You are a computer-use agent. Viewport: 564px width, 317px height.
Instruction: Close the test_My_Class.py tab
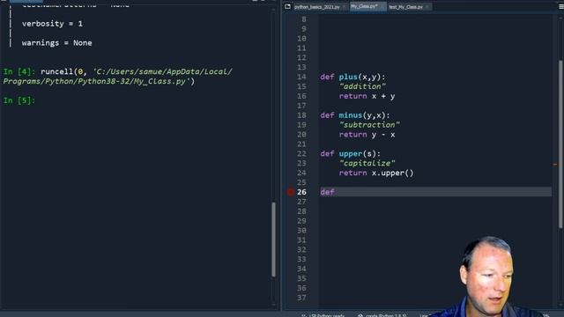pyautogui.click(x=427, y=7)
